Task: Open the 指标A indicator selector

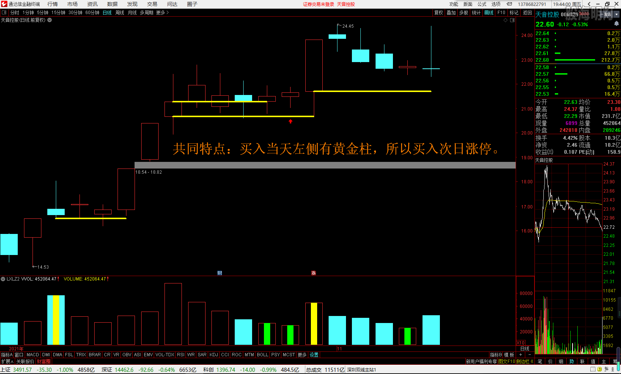Action: [x=7, y=355]
